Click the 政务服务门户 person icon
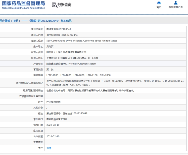This screenshot has height=155, width=188. (176, 3)
